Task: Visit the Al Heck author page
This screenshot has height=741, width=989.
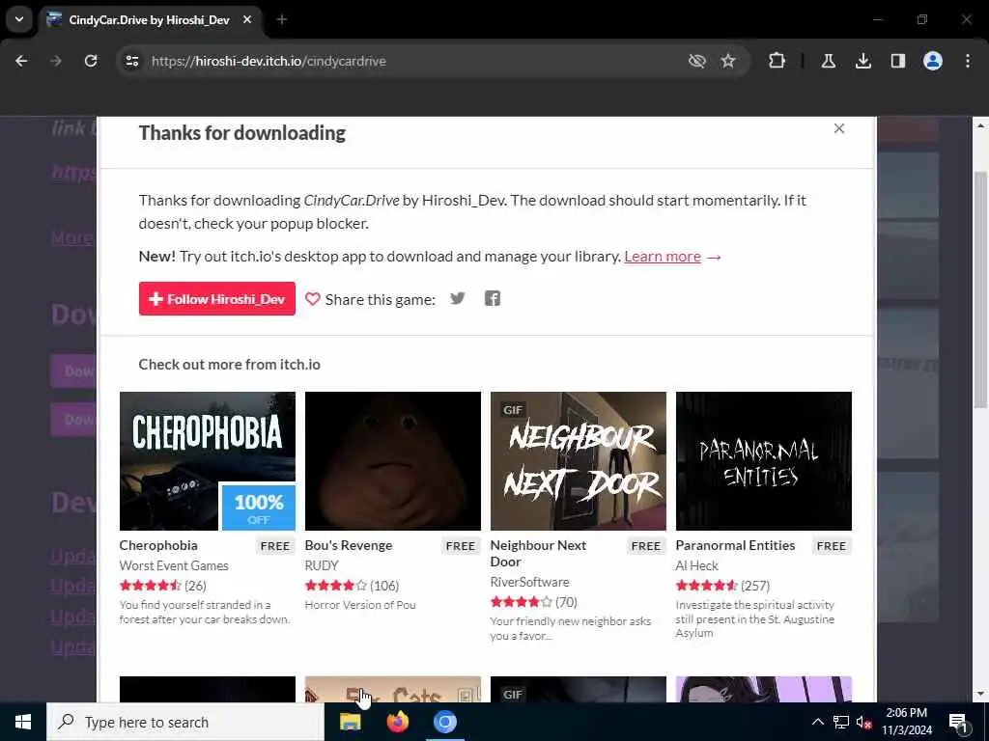Action: 697,565
